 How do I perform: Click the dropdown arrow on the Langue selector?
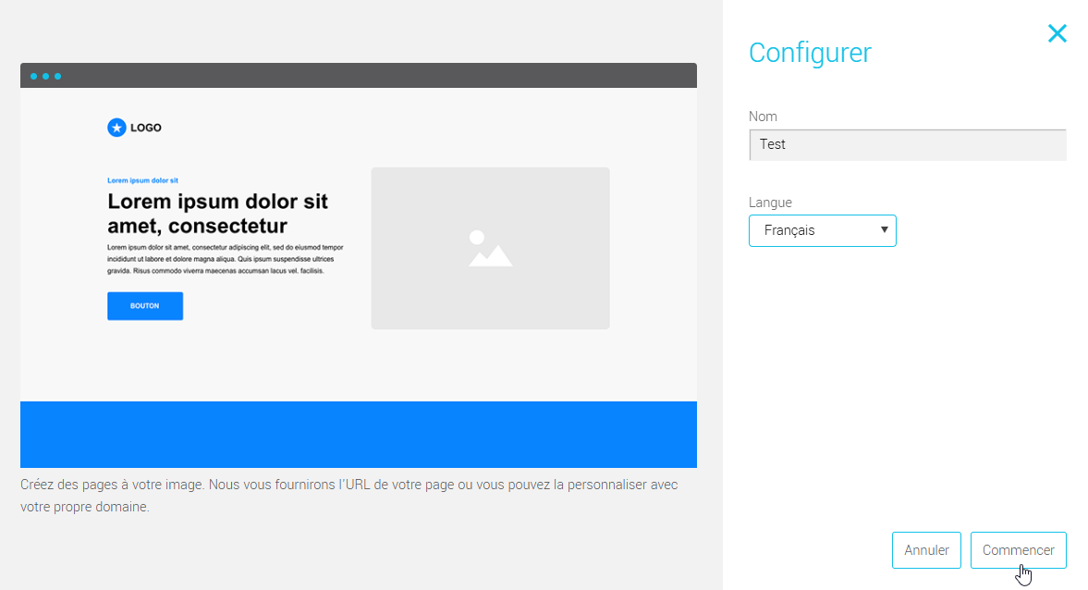(x=885, y=230)
